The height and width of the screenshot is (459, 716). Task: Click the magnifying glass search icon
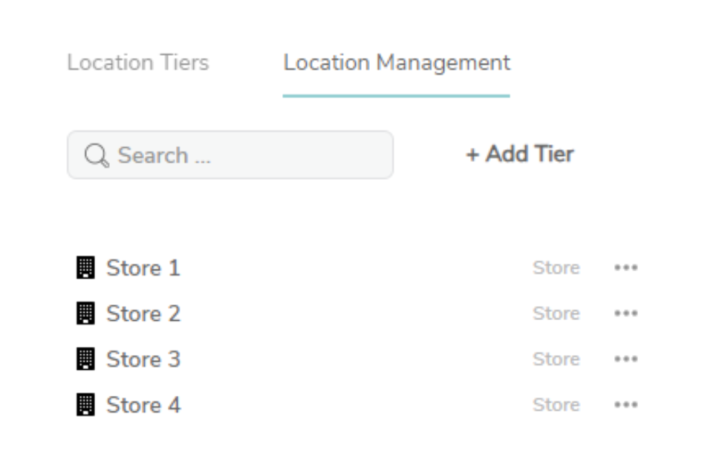coord(97,155)
